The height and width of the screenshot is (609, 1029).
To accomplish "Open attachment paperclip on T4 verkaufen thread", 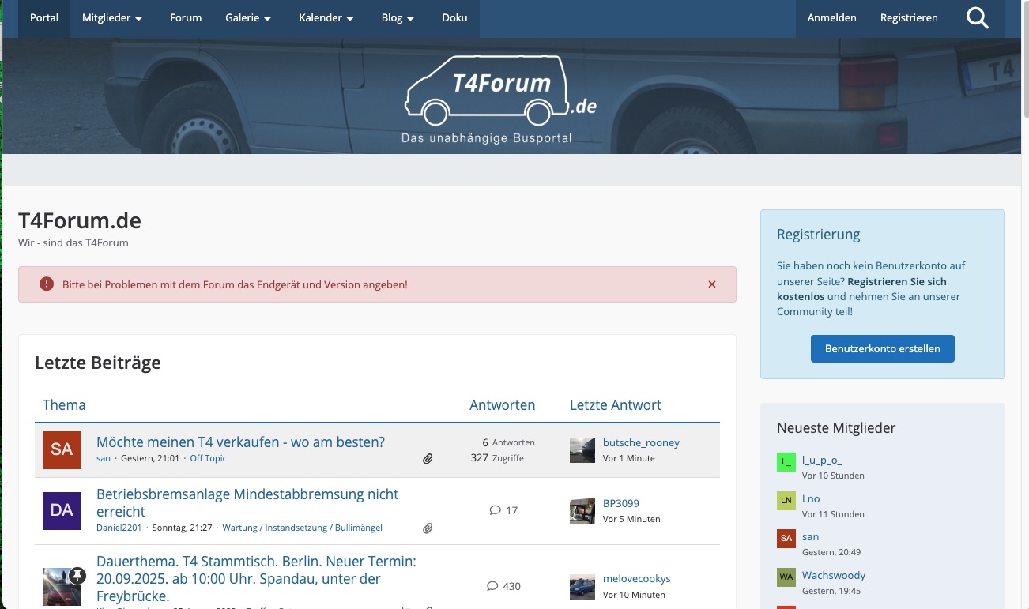I will click(x=428, y=458).
